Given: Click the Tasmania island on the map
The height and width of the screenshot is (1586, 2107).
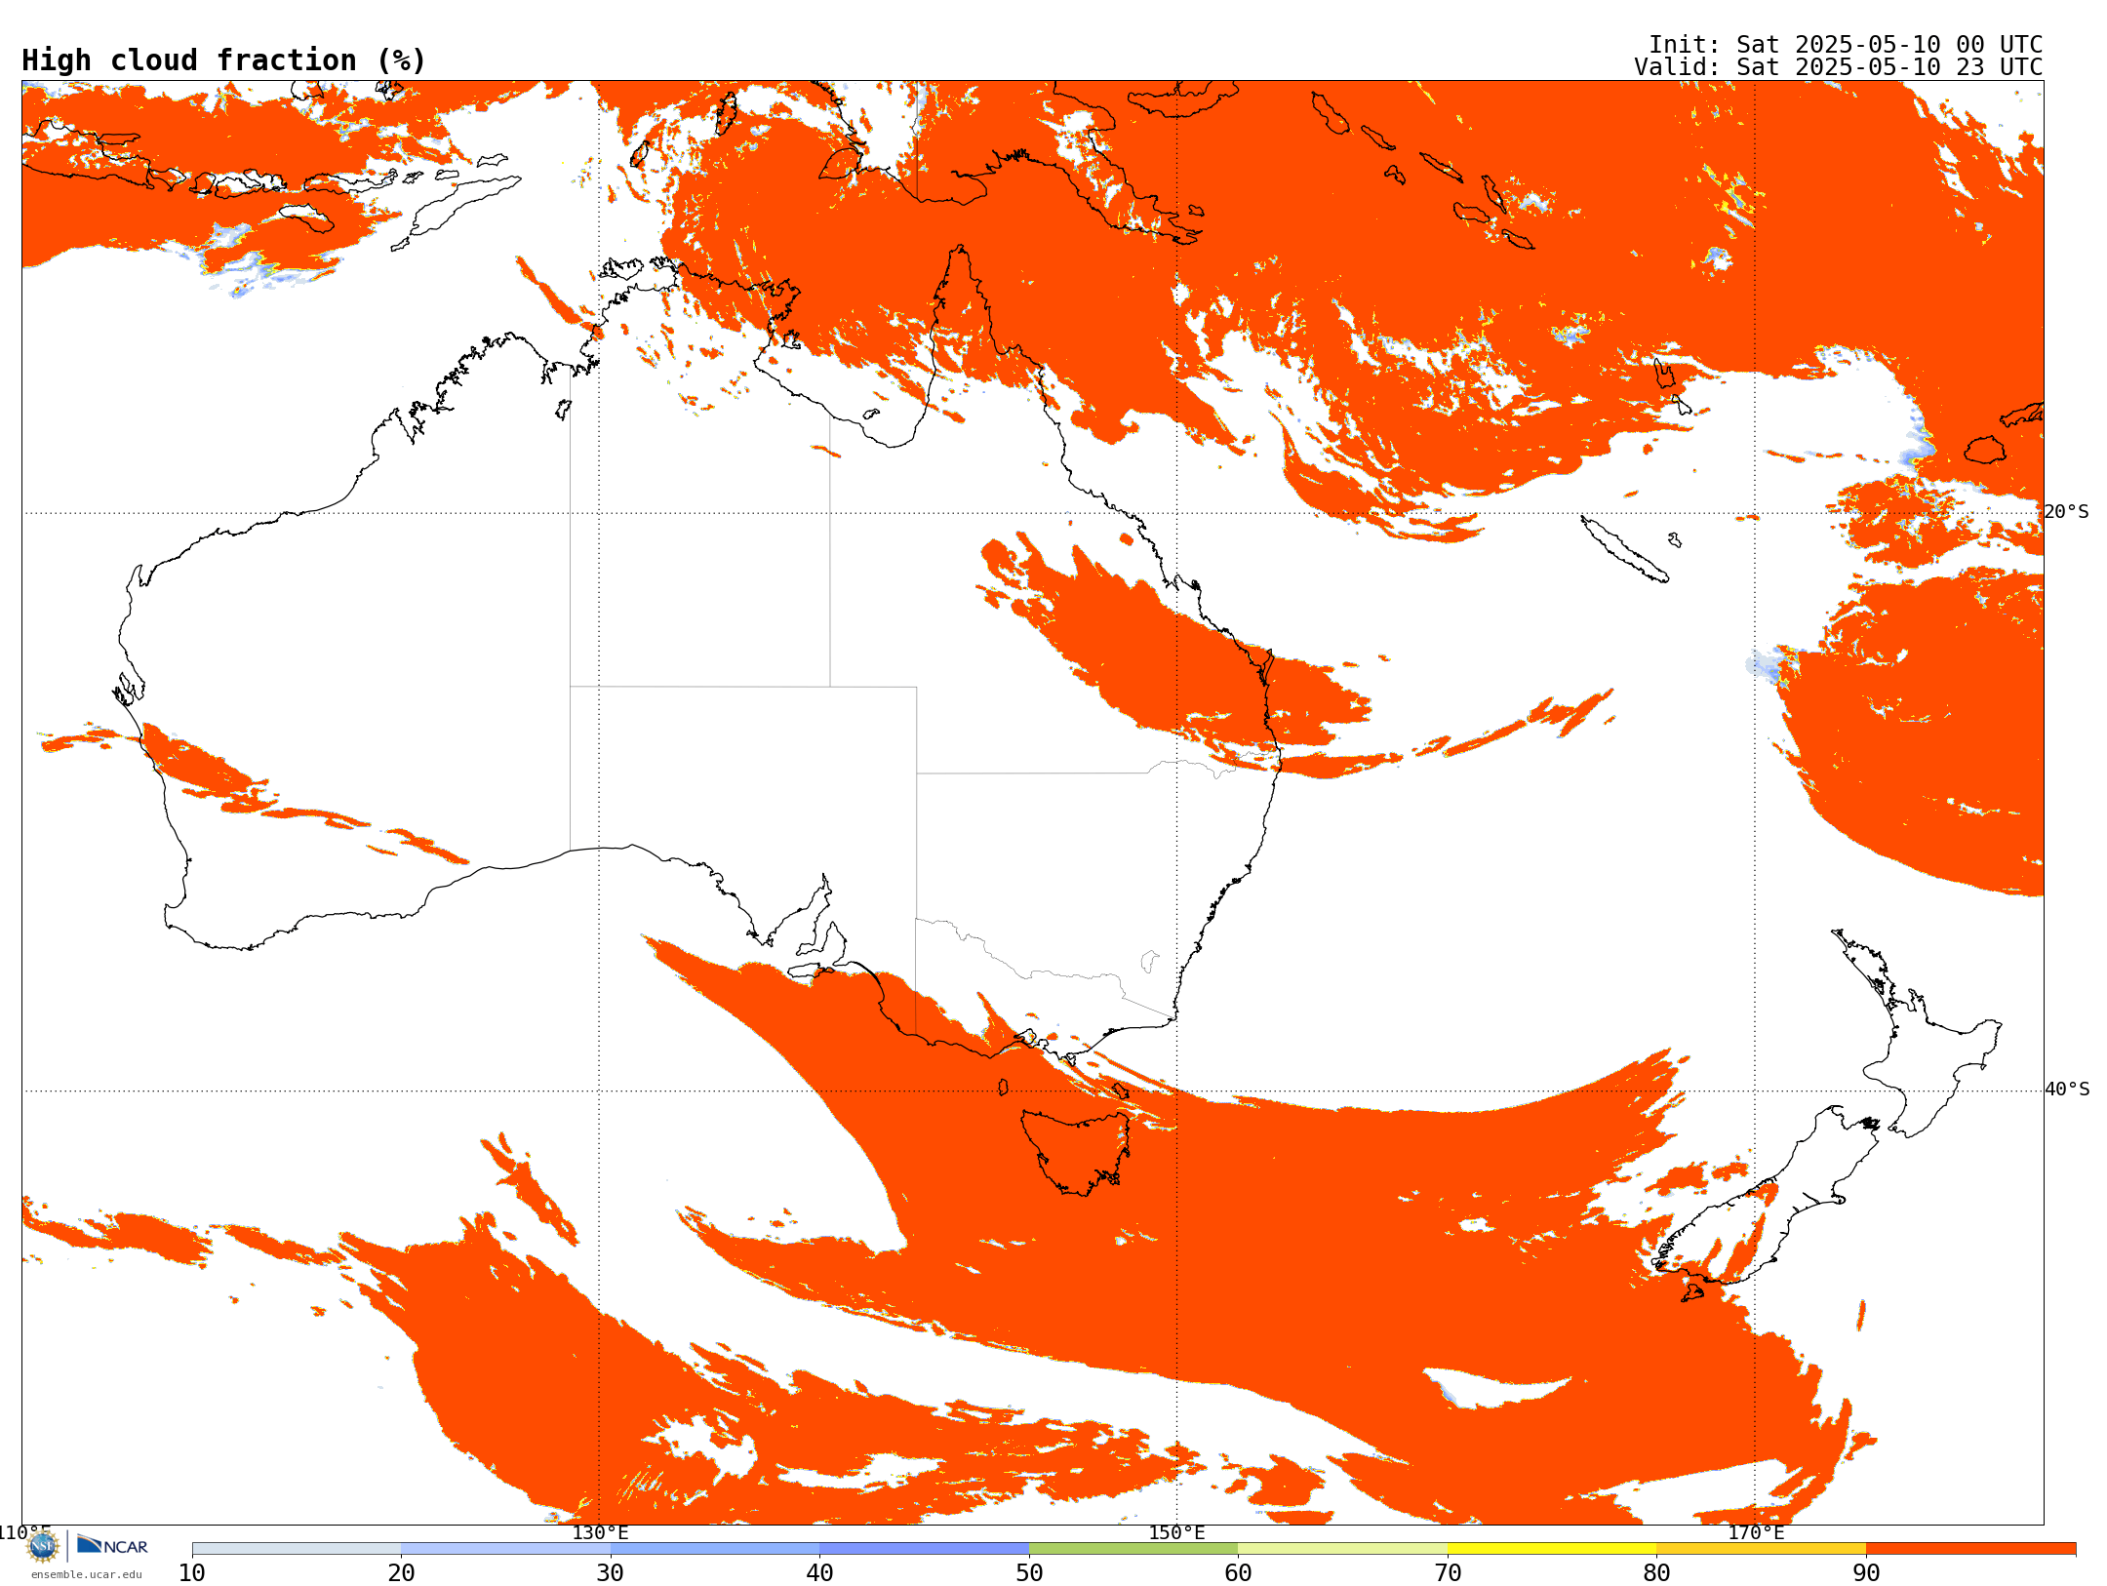Looking at the screenshot, I should [1076, 1151].
